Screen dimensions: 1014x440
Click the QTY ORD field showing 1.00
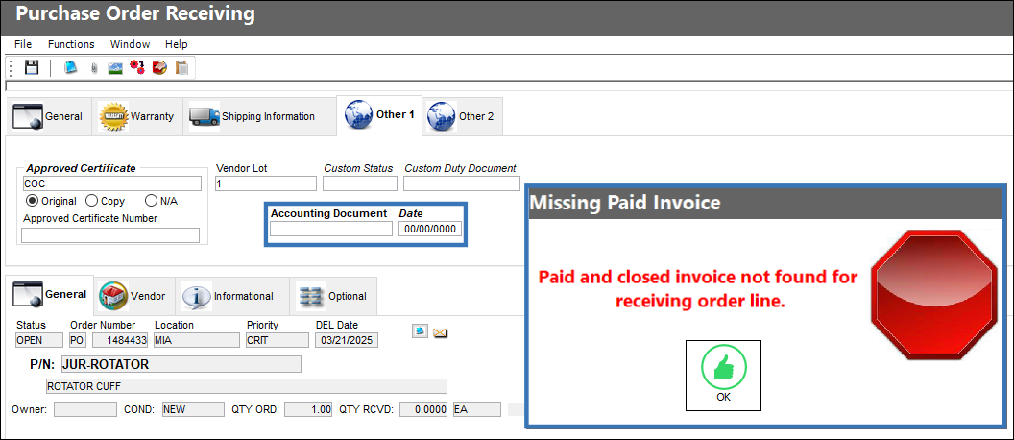[x=308, y=409]
